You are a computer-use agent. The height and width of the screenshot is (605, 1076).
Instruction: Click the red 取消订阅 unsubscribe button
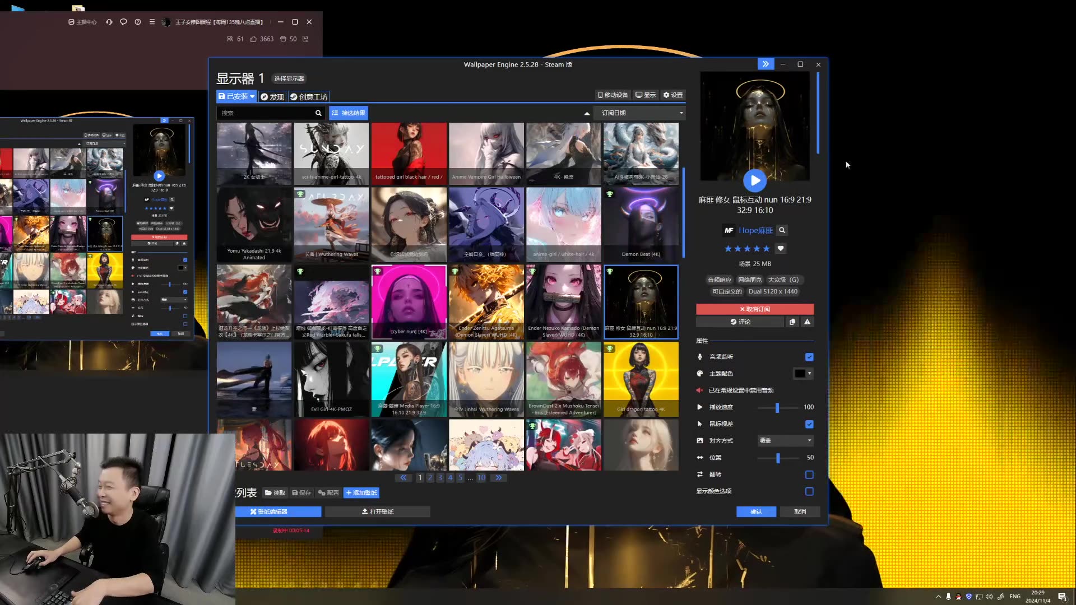(x=755, y=309)
